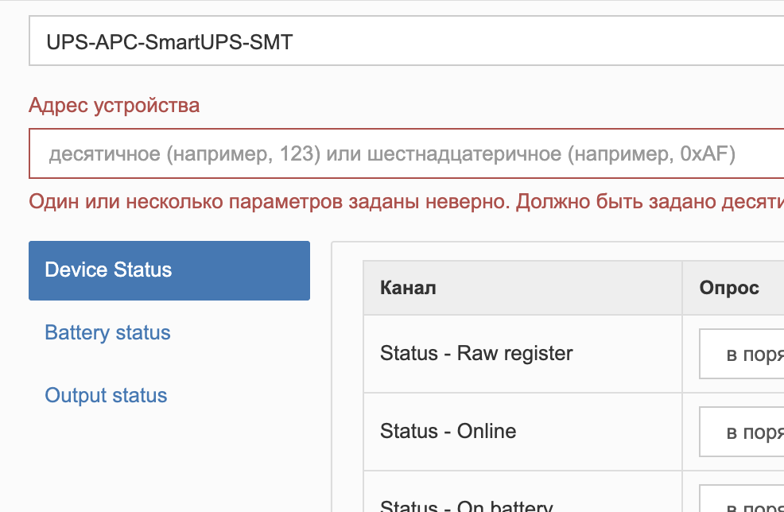This screenshot has width=784, height=512.
Task: Open polling dropdown for Status - Raw register
Action: tap(742, 354)
